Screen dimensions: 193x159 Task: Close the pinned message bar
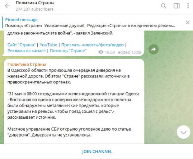[x=188, y=22]
